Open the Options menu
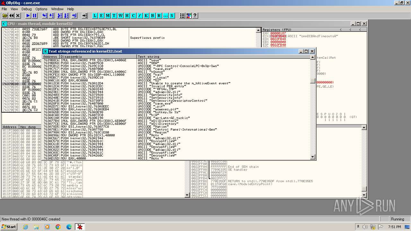This screenshot has width=411, height=231. pyautogui.click(x=41, y=9)
